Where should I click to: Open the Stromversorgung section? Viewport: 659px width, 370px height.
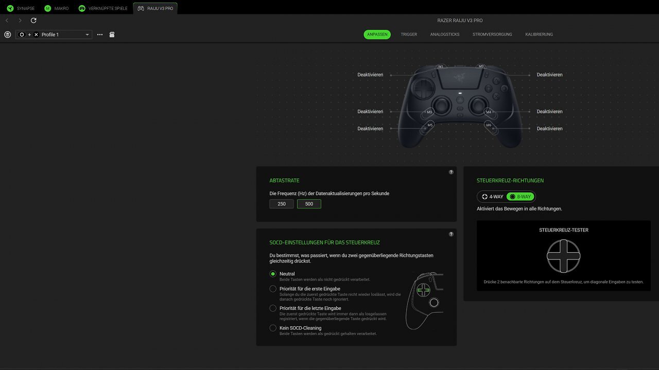coord(492,34)
